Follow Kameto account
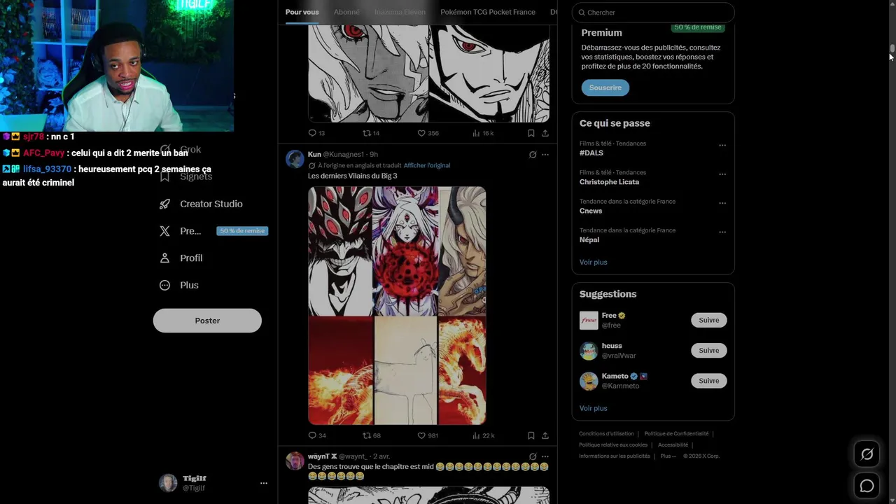 click(x=709, y=381)
